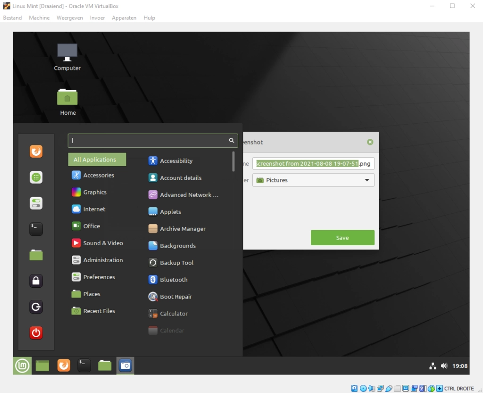Viewport: 483px width, 393px height.
Task: Launch Terminal from the menu sidebar
Action: (x=36, y=229)
